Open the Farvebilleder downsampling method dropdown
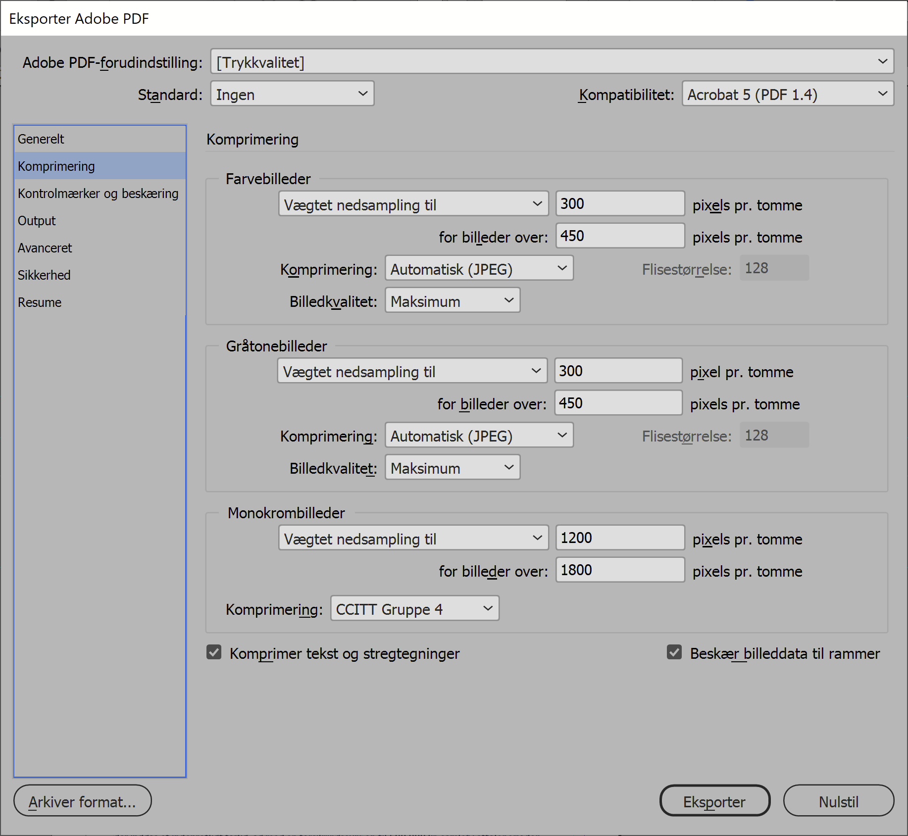Screen dimensions: 908x836 [413, 203]
